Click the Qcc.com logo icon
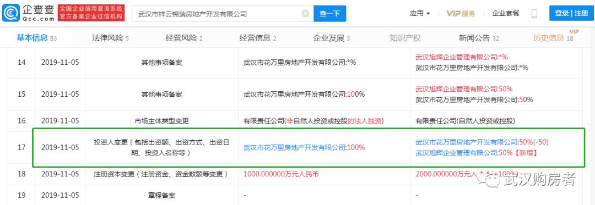Screen dimensions: 595x205 click(10, 13)
